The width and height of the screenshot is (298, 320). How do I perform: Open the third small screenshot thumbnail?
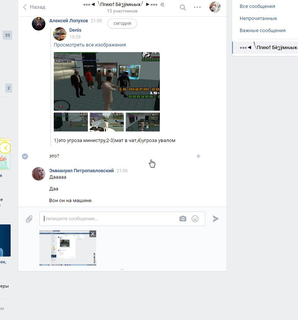click(143, 122)
